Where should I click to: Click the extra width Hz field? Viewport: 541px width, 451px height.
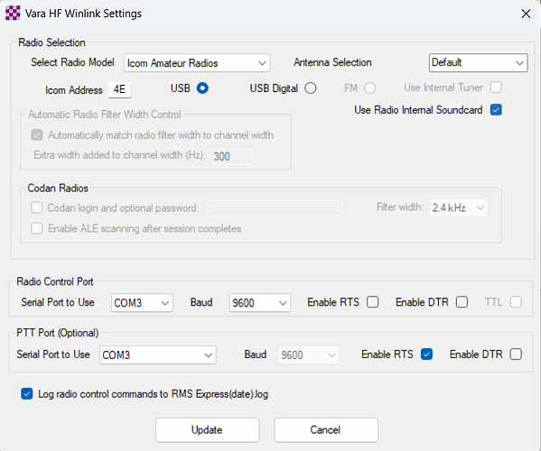click(x=232, y=156)
